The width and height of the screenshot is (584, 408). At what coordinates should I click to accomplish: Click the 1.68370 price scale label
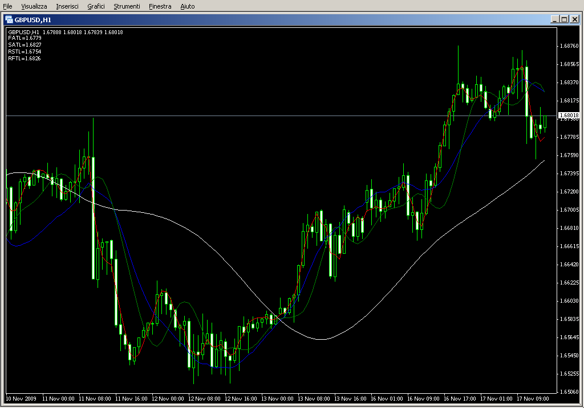[x=570, y=82]
